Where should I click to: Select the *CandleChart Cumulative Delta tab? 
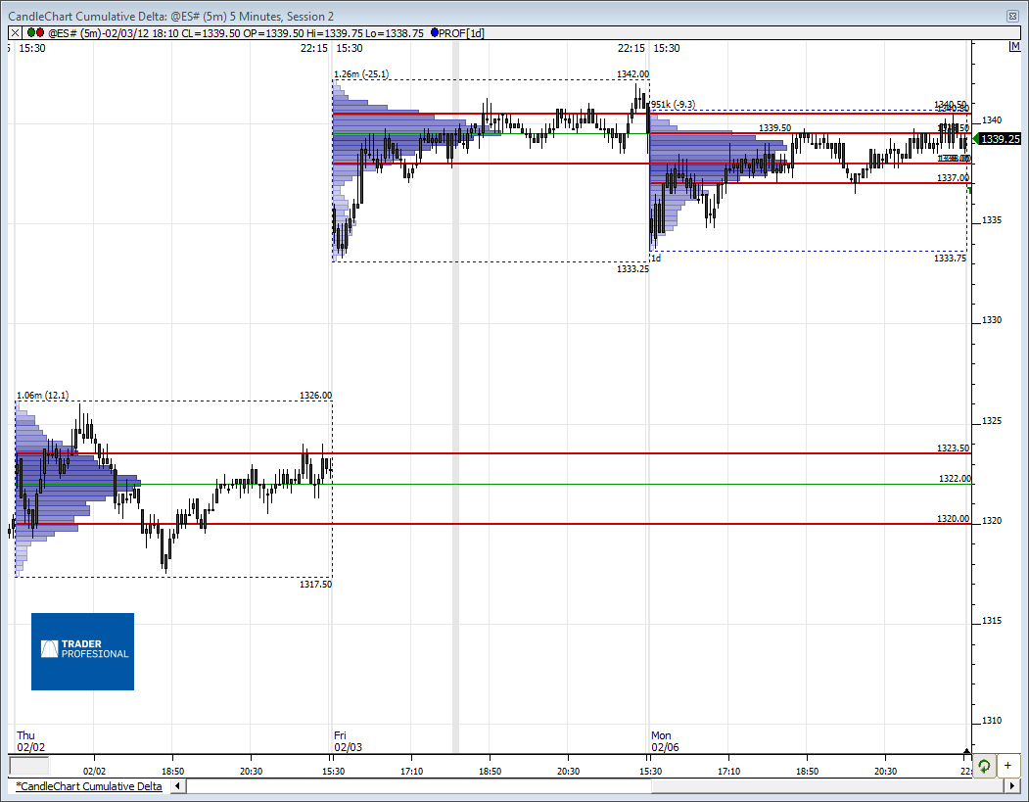coord(88,786)
